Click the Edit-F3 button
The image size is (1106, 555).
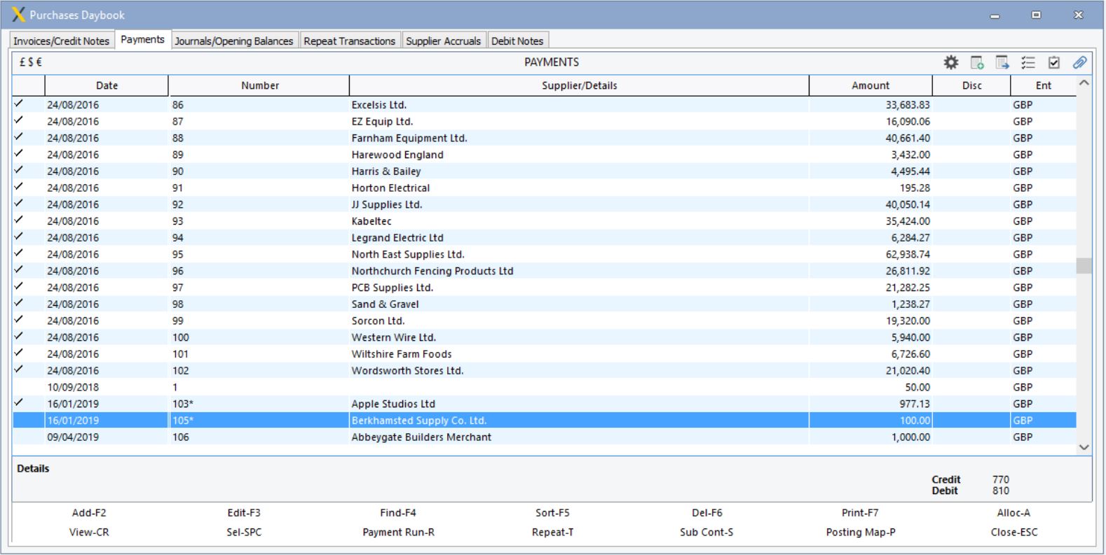pos(244,513)
